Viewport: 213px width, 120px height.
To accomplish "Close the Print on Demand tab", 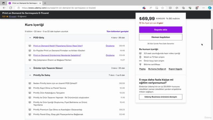I will click(x=40, y=3).
